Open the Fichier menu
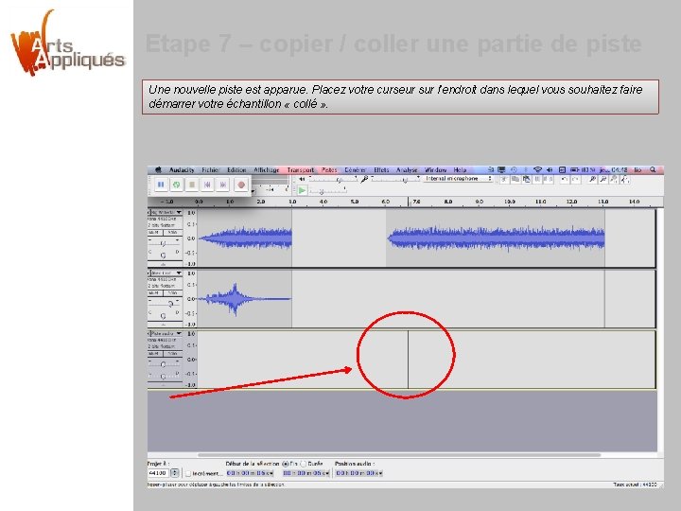This screenshot has height=511, width=681. pyautogui.click(x=210, y=170)
